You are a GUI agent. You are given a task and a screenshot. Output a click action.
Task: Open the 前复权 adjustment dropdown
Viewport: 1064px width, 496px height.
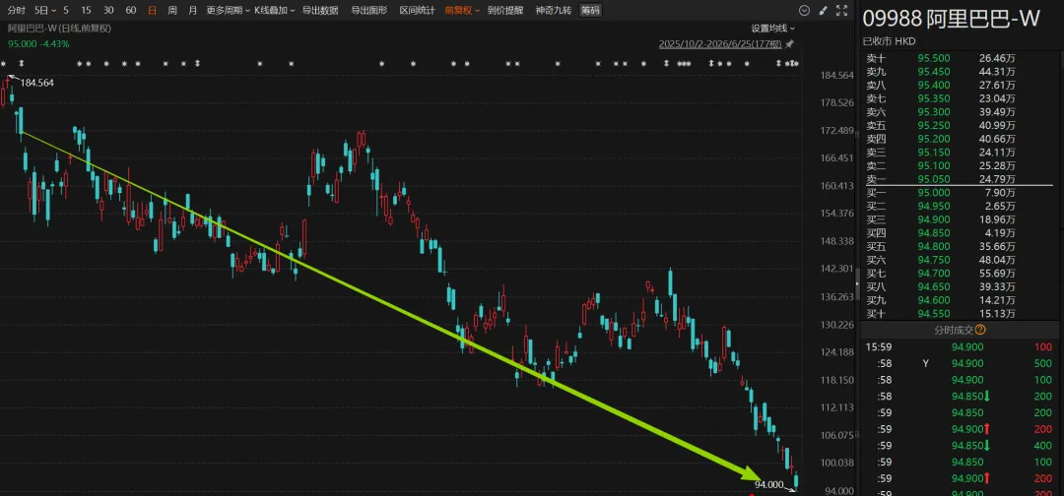(462, 10)
